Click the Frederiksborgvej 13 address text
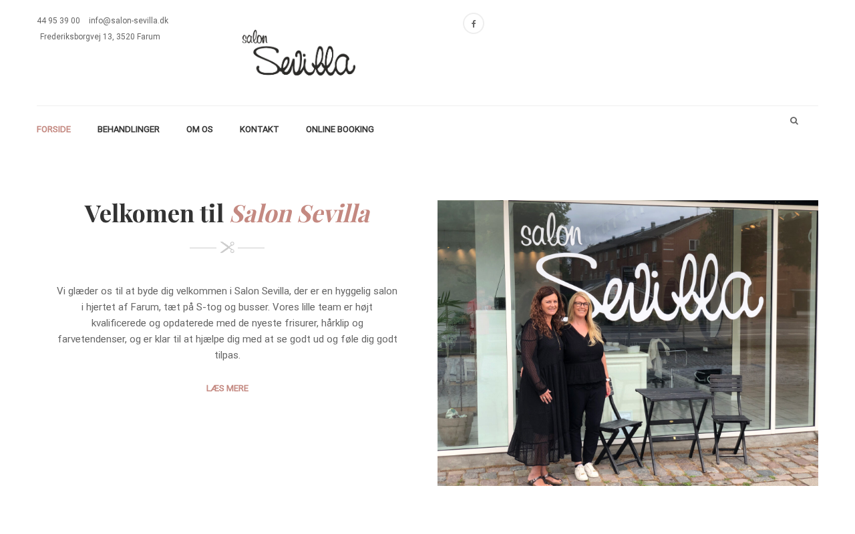The image size is (855, 534). pos(100,37)
